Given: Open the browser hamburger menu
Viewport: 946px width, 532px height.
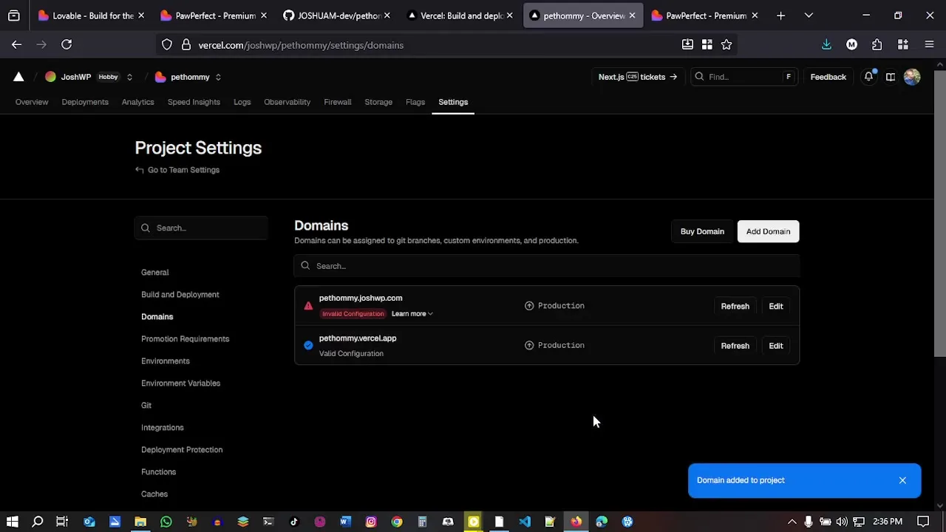Looking at the screenshot, I should tap(929, 45).
